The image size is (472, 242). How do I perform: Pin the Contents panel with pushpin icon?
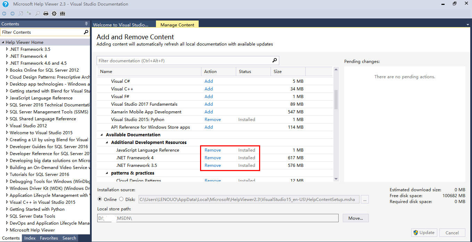point(86,24)
